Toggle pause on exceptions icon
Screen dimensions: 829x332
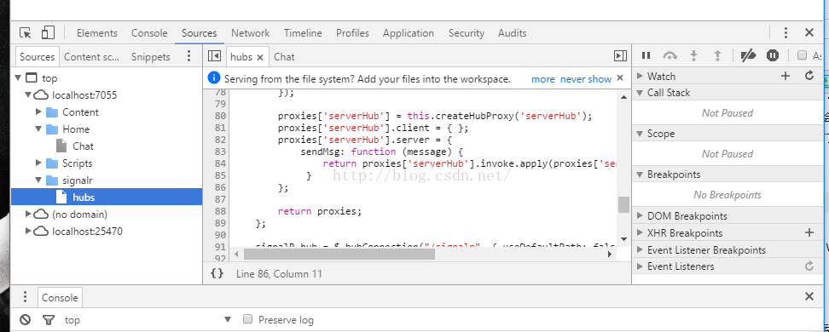click(x=773, y=55)
